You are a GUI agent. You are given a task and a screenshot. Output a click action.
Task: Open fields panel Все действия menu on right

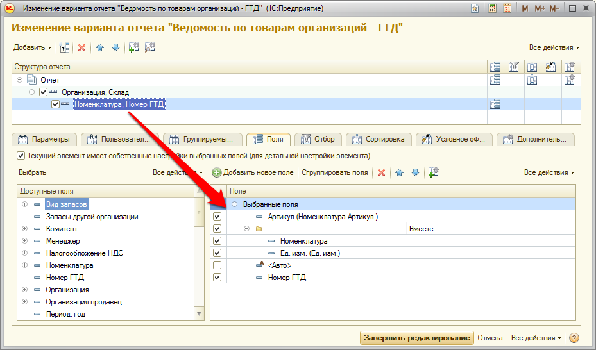point(549,172)
